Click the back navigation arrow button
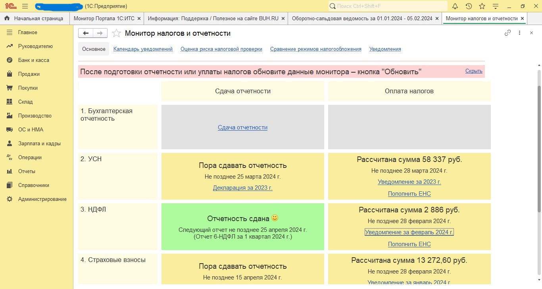Viewport: 542px width, 289px height. (x=85, y=33)
